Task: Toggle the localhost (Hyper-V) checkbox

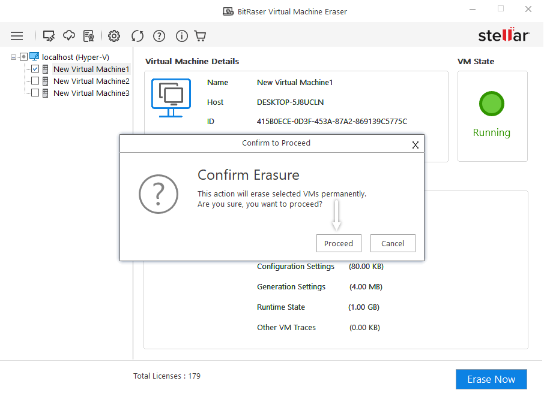Action: 23,57
